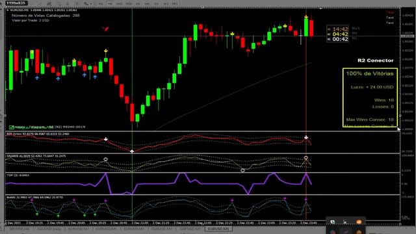Click Número de Velas Catalogadas: 288 label
The width and height of the screenshot is (416, 234).
click(x=45, y=16)
